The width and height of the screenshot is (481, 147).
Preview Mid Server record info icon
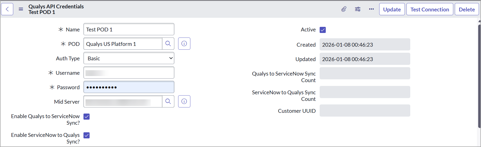[184, 101]
